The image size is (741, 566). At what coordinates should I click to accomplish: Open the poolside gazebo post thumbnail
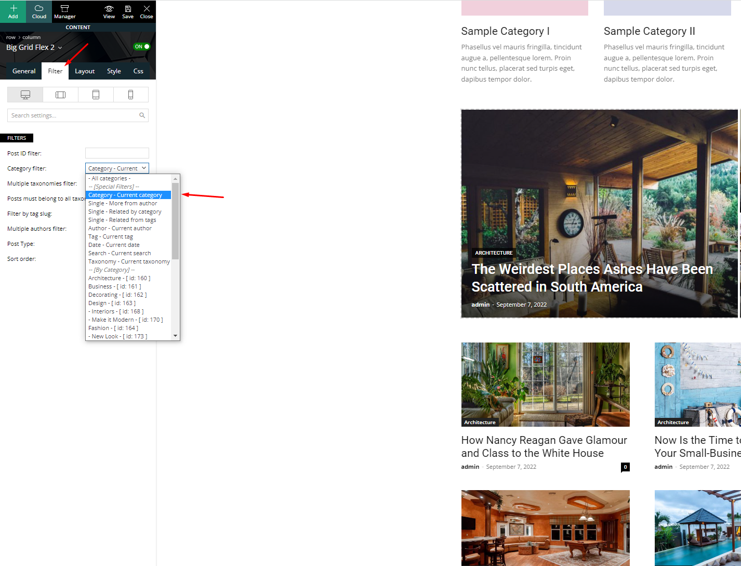coord(697,528)
